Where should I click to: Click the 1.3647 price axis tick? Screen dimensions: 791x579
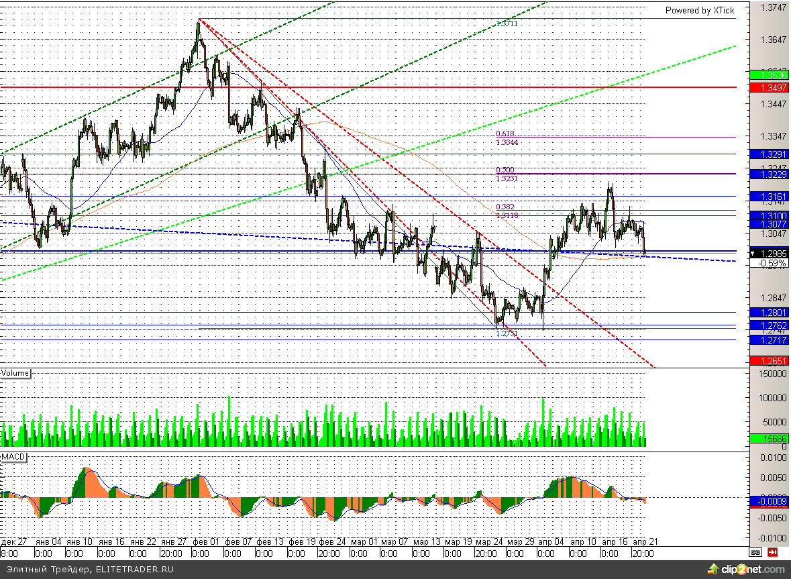(x=774, y=40)
